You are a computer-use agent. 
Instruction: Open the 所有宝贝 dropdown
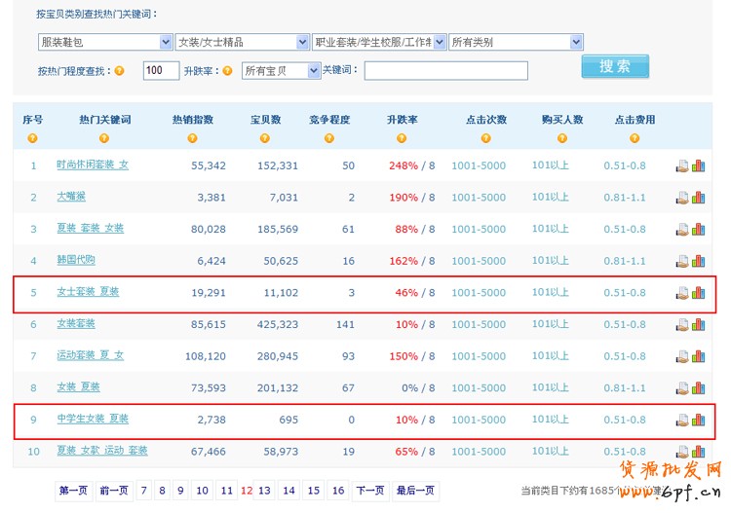pos(281,70)
